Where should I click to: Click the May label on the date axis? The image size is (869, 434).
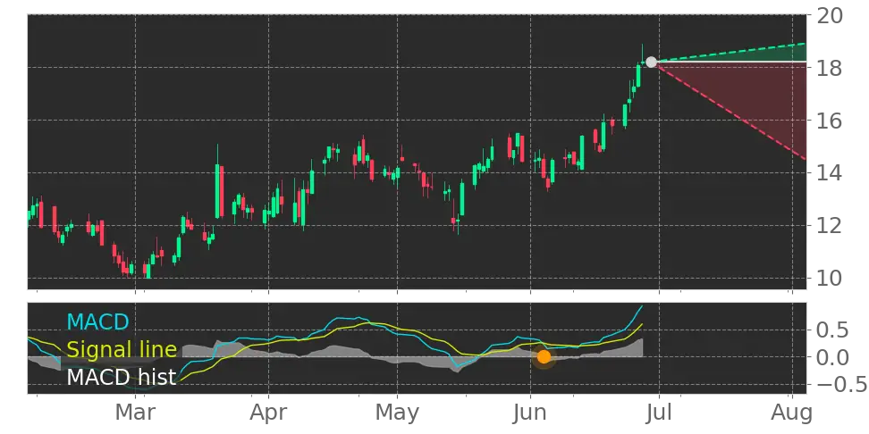click(397, 413)
